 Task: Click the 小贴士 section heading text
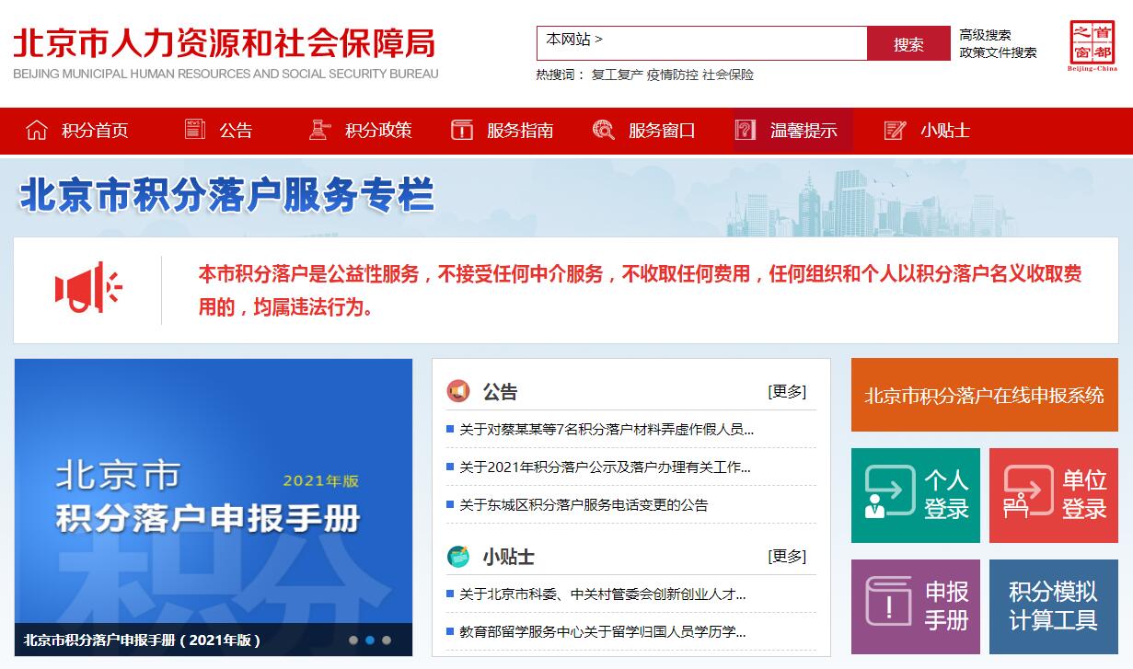[508, 557]
